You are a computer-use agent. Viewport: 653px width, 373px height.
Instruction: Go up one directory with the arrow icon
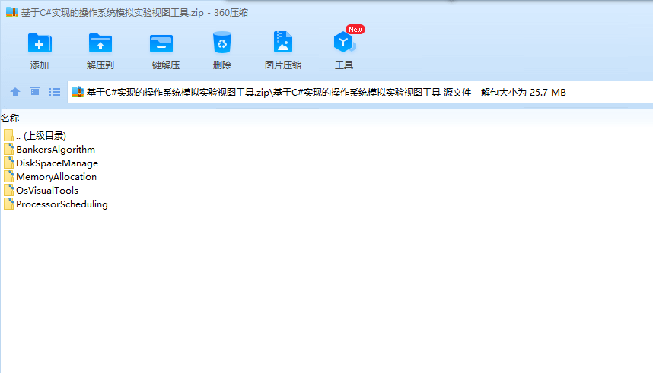click(15, 92)
